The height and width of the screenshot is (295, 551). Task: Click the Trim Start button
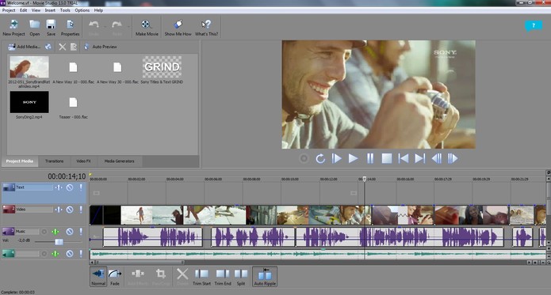click(201, 277)
